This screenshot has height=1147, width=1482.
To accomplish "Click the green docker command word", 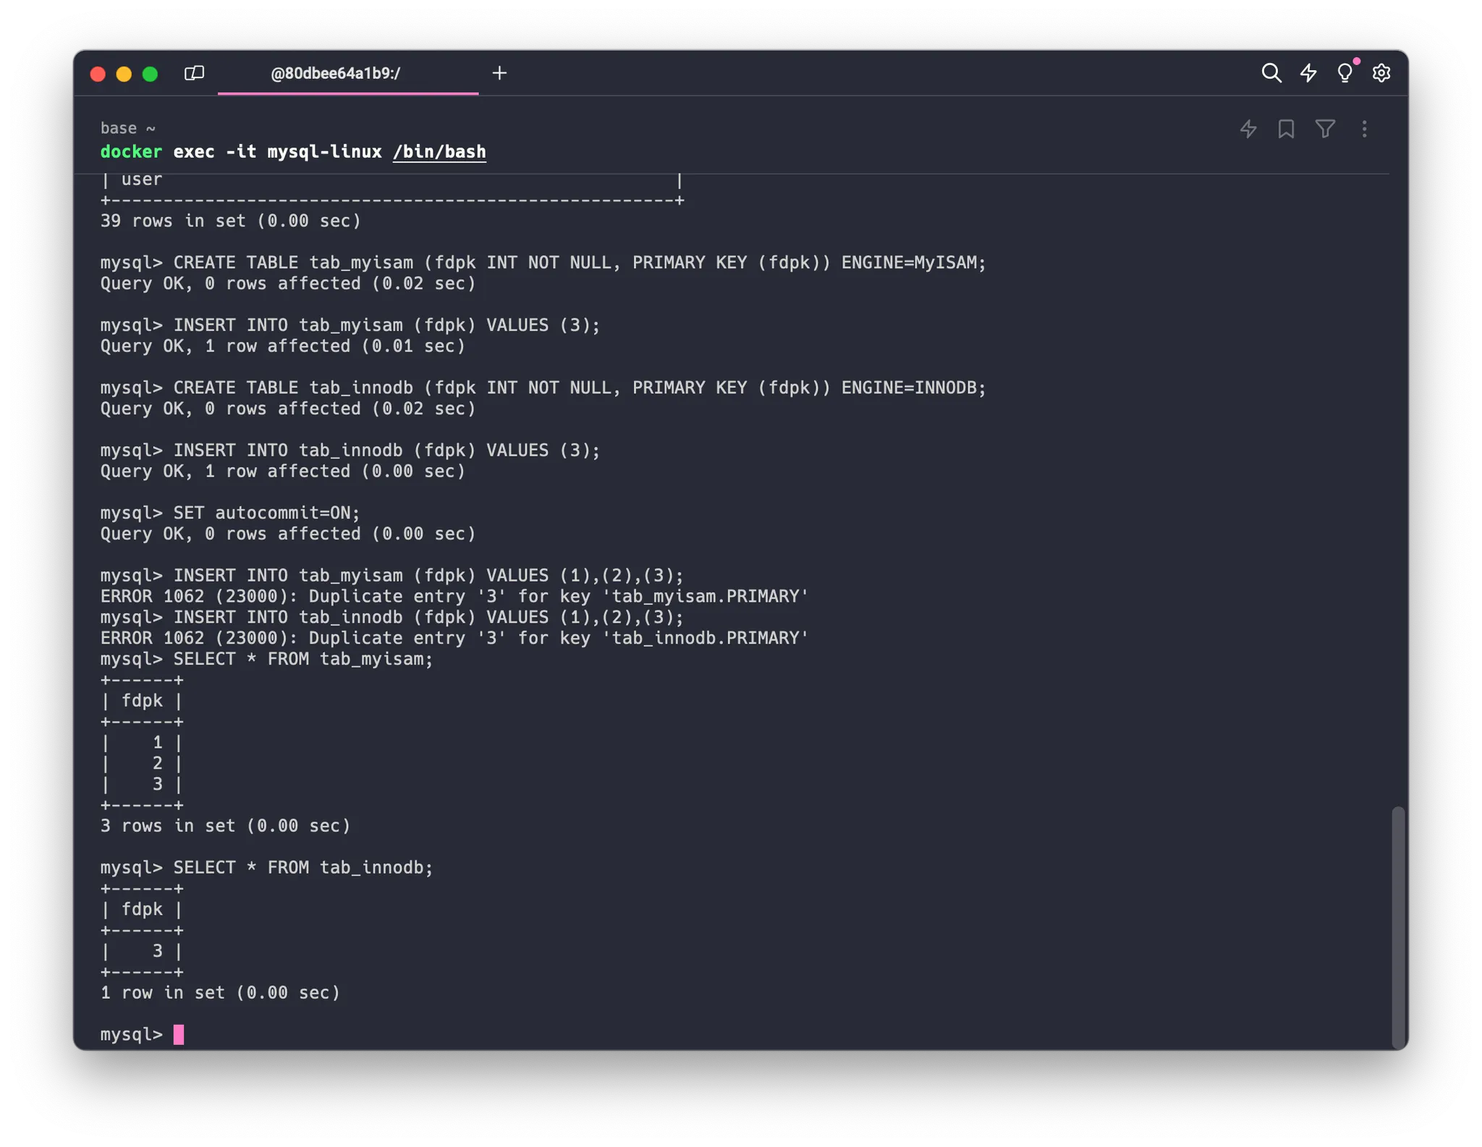I will (131, 152).
